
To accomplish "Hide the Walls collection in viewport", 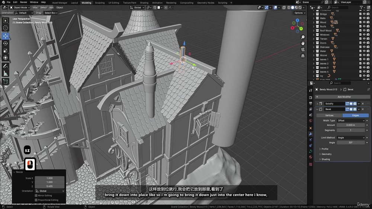I will pyautogui.click(x=364, y=18).
